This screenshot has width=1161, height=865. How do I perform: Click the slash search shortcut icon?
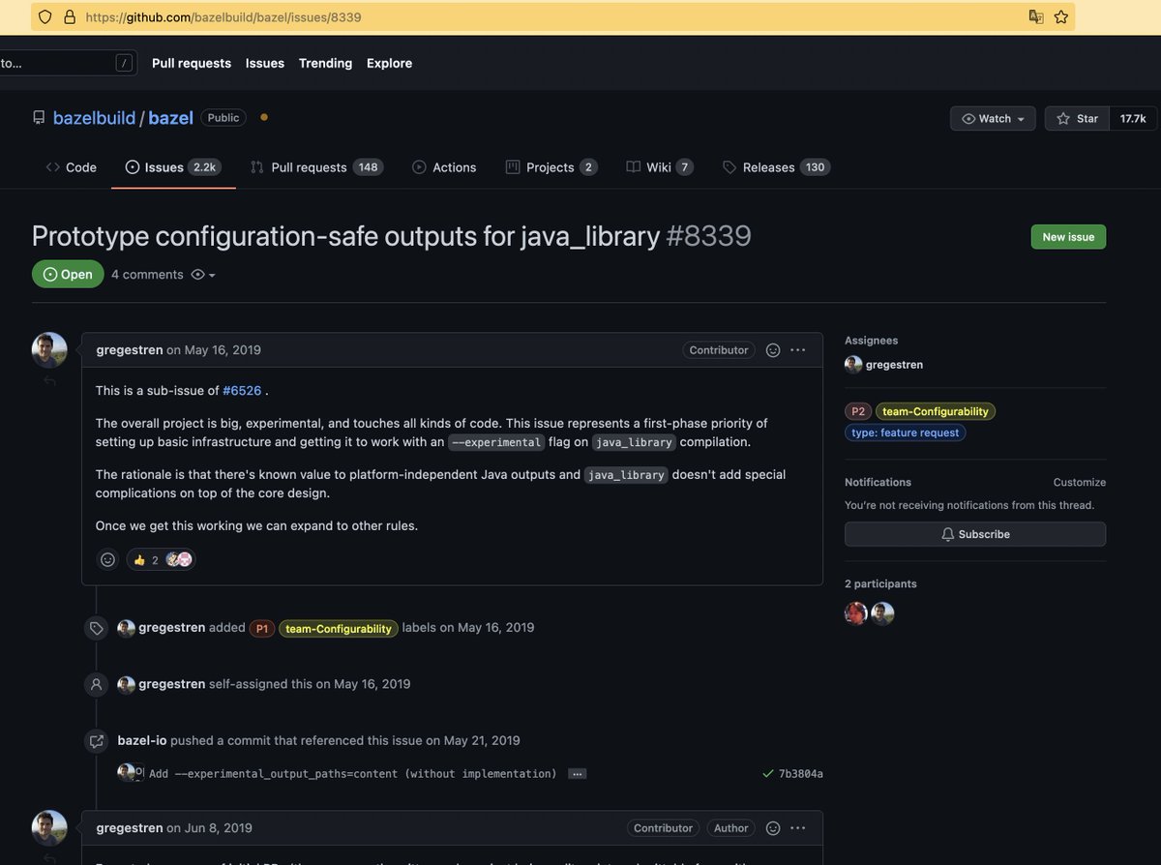click(x=124, y=63)
